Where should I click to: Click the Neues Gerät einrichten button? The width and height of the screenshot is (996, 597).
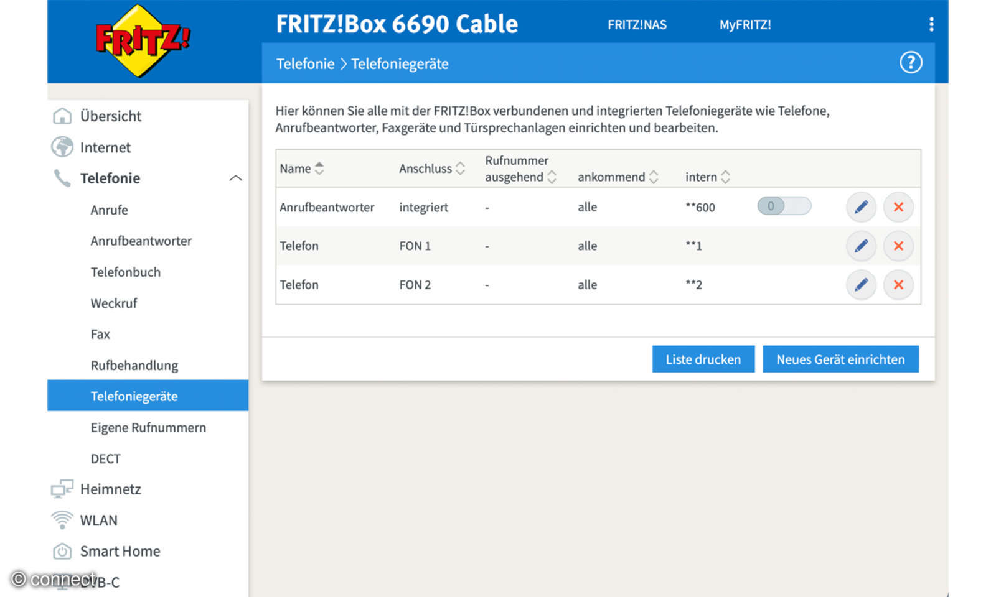840,359
